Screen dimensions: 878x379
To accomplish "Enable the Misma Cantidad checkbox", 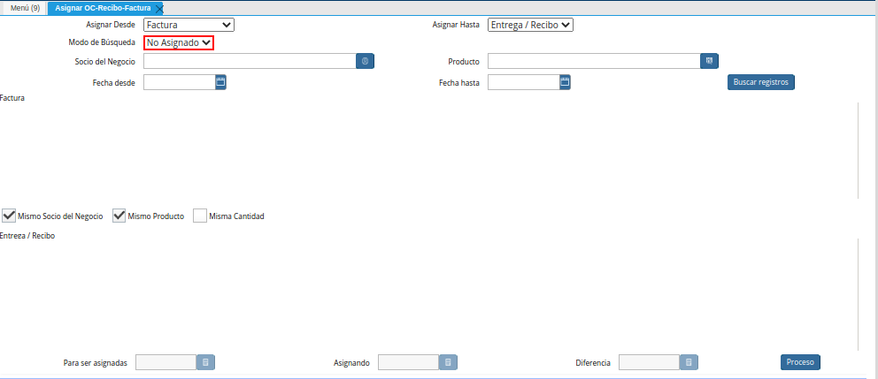I will tap(200, 216).
